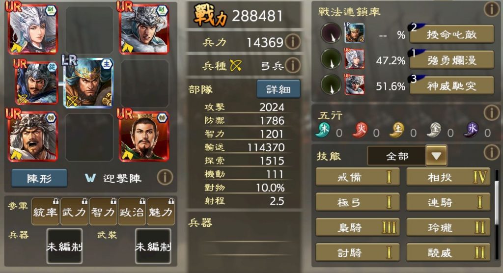The image size is (503, 273).
Task: Select the 神威馳突 tactic entry
Action: click(x=452, y=85)
